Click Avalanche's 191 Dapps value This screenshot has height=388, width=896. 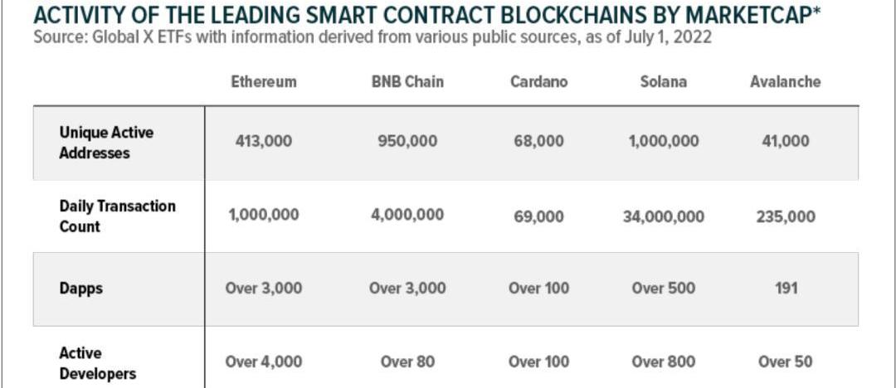point(785,289)
